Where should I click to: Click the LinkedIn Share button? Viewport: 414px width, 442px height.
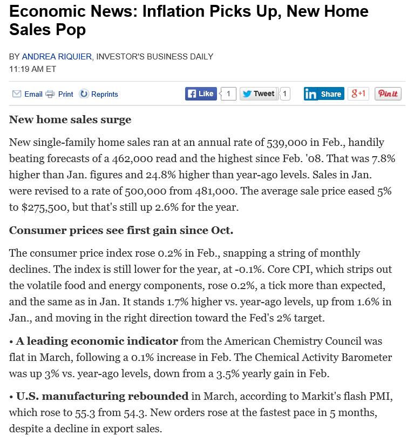point(324,94)
